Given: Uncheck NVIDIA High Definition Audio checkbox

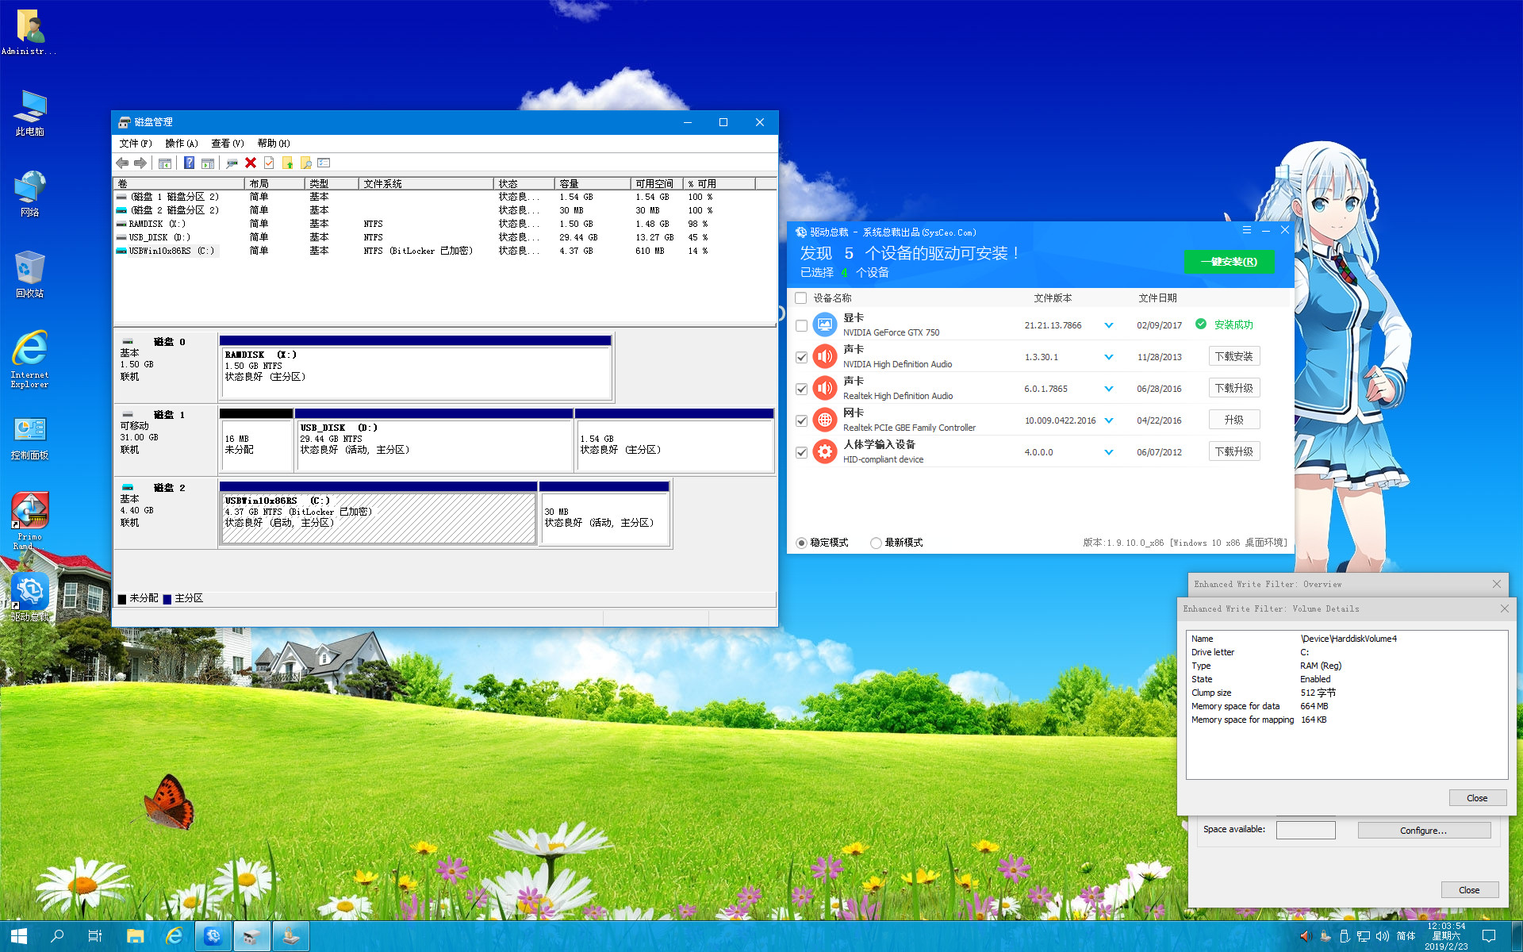Looking at the screenshot, I should [801, 357].
